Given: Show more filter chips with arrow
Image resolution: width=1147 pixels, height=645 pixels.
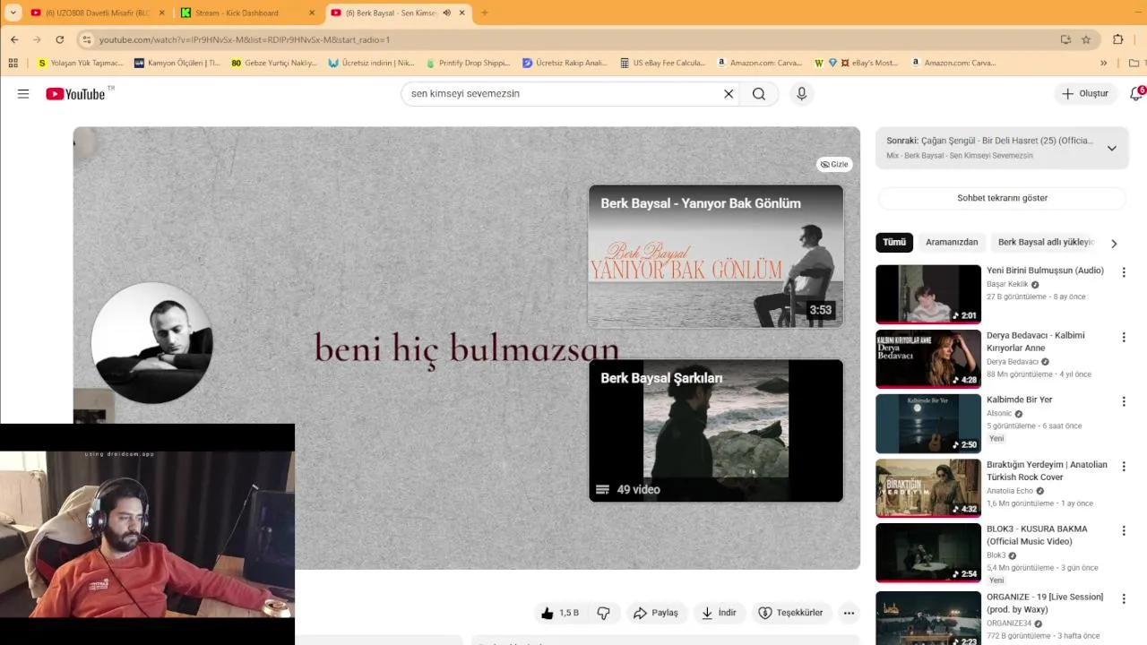Looking at the screenshot, I should (1114, 244).
